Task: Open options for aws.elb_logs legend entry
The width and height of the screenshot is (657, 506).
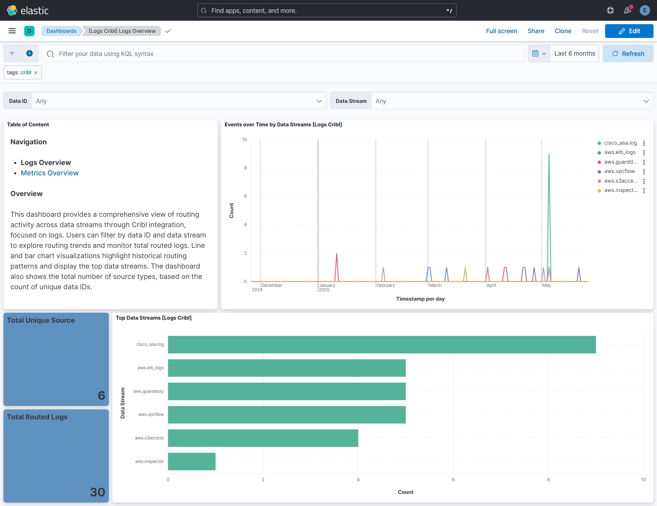Action: [644, 153]
